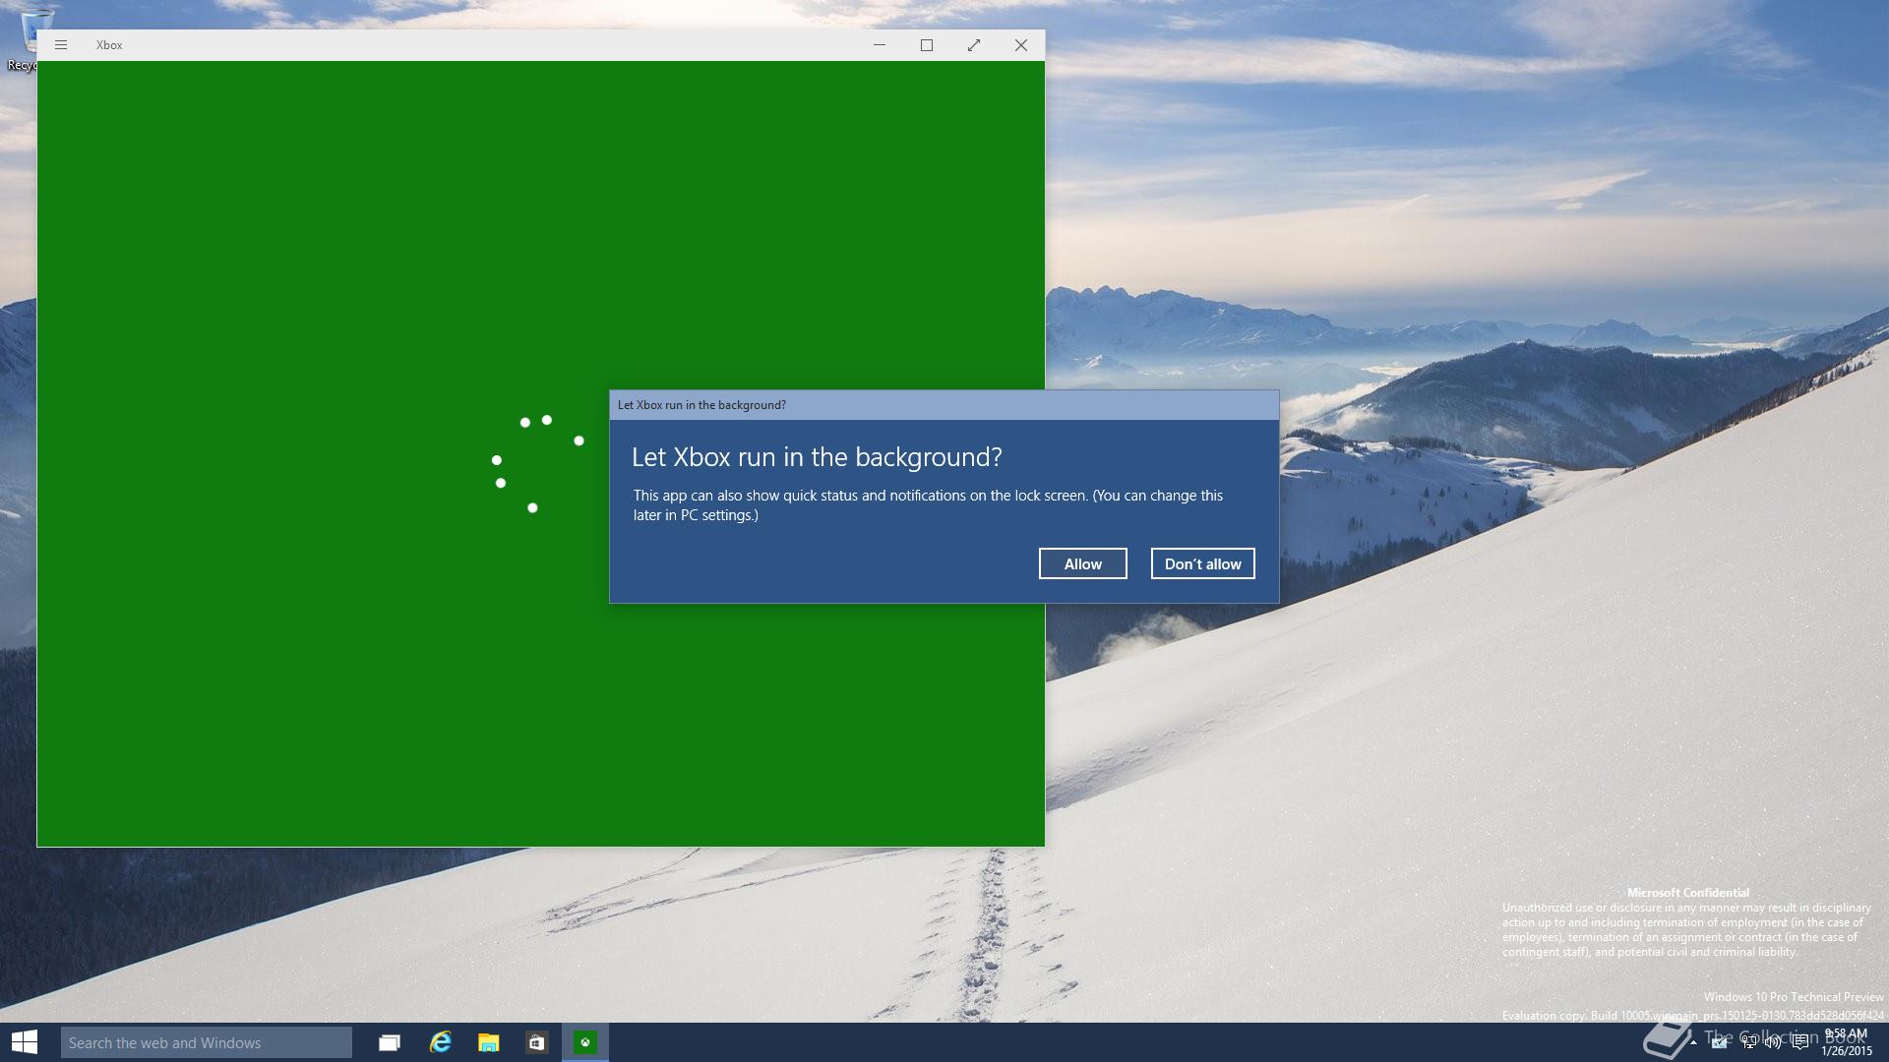Screen dimensions: 1889x1062
Task: Select the Xbox app taskbar icon
Action: [585, 1042]
